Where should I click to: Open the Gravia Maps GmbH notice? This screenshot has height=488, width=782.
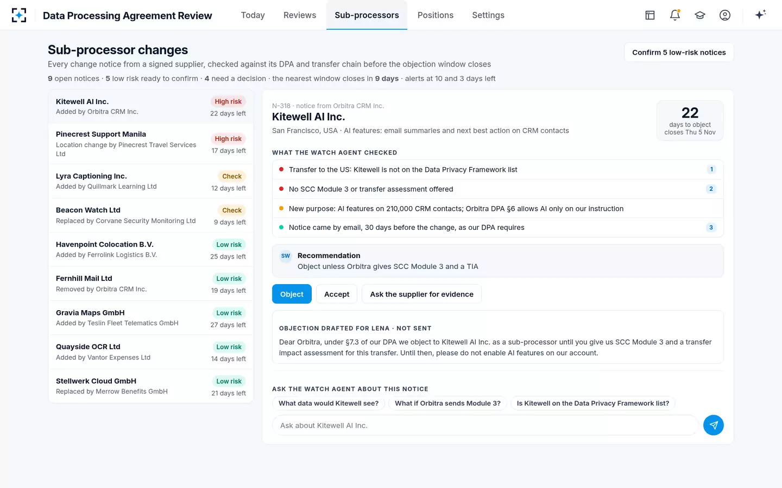coord(151,318)
